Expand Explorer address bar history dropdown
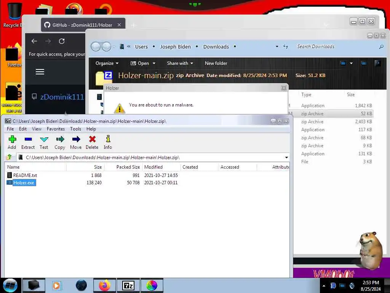 (277, 47)
